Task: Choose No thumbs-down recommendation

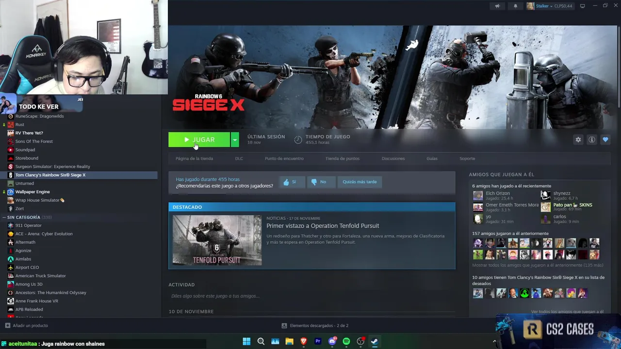Action: click(320, 182)
